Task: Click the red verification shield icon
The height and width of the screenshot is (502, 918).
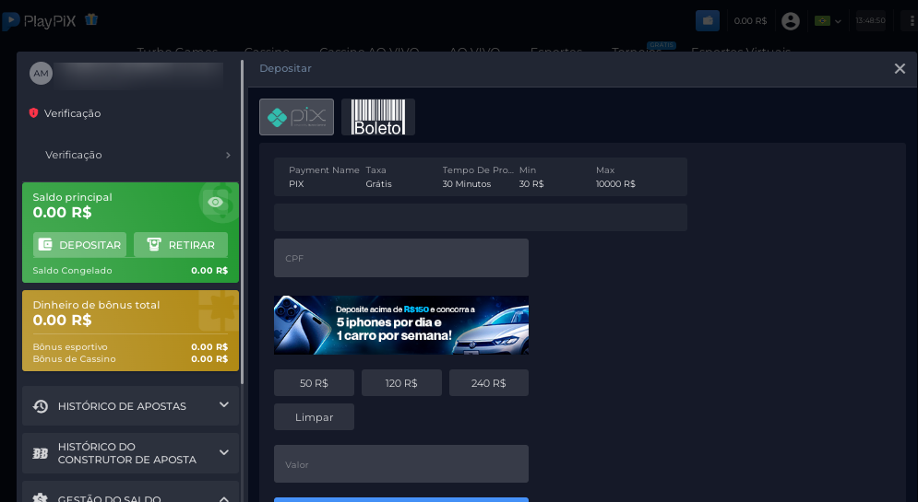Action: (34, 113)
